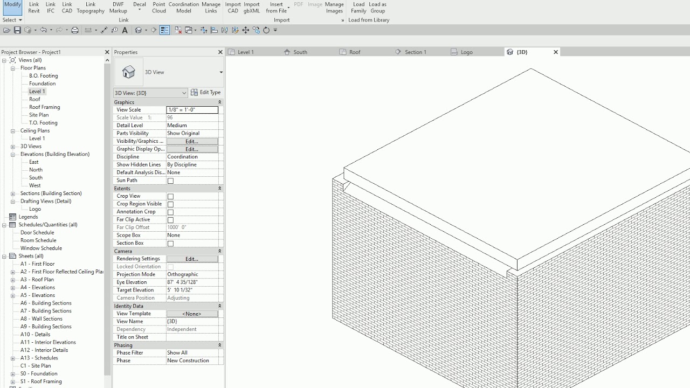Click the Link Topography ribbon button
Screen dimensions: 690x388
[x=91, y=8]
